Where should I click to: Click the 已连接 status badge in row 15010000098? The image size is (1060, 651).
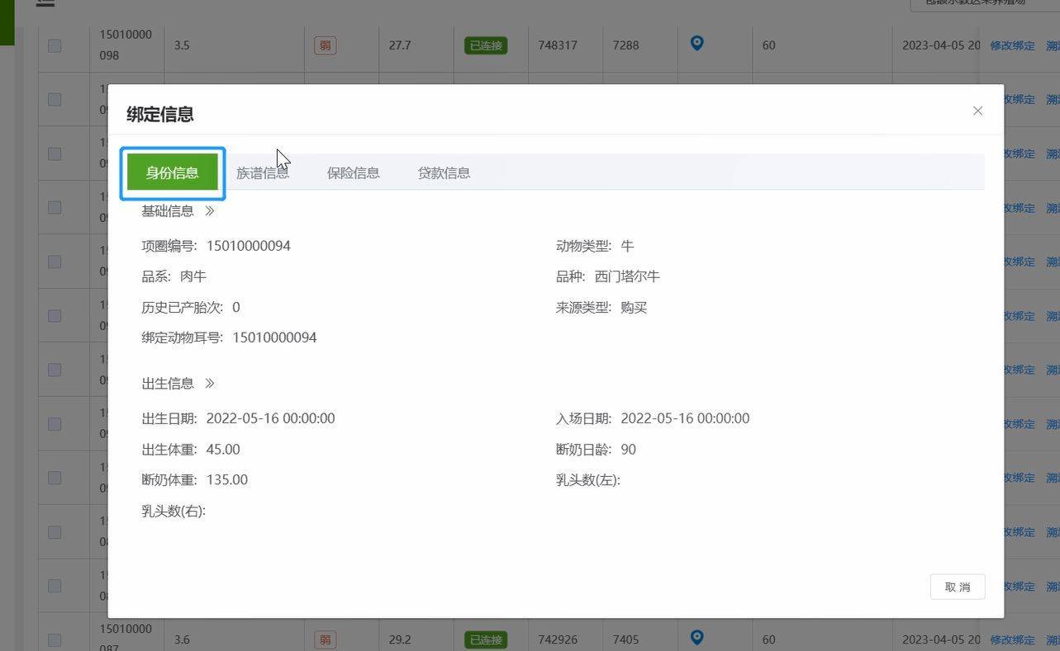[486, 45]
